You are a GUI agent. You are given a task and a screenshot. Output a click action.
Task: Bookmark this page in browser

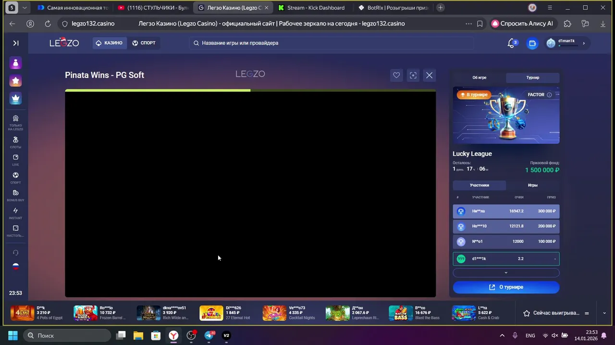[x=480, y=23]
